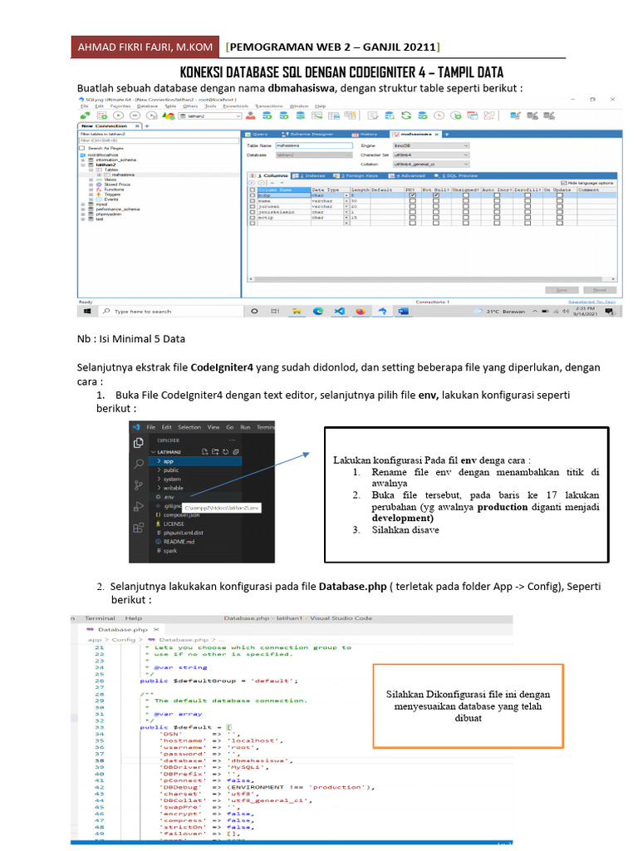Click New Folder icon in LATIHAN2 header
Image resolution: width=638 pixels, height=851 pixels.
click(215, 451)
